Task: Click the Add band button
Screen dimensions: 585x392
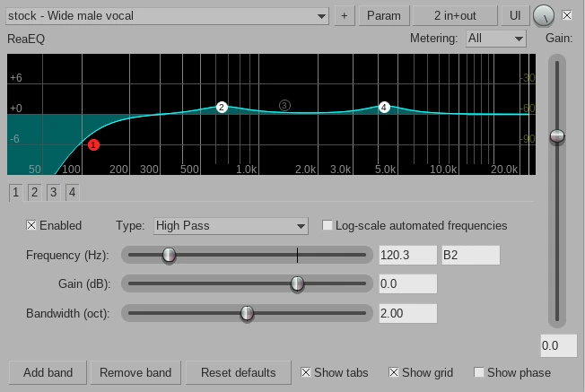Action: click(x=48, y=372)
